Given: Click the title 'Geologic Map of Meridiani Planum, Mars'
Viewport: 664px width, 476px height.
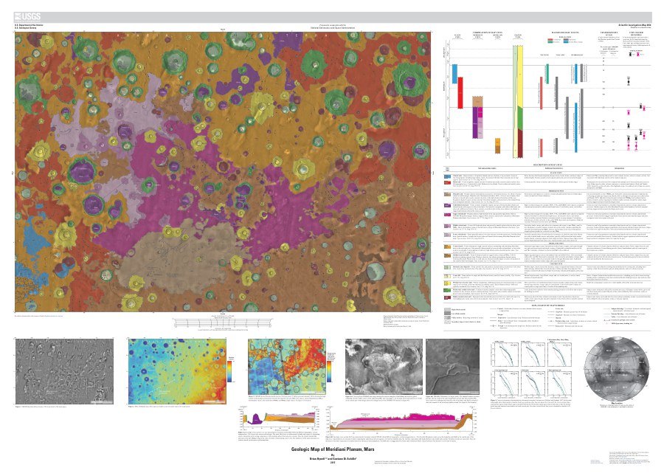Looking at the screenshot, I should coord(333,449).
